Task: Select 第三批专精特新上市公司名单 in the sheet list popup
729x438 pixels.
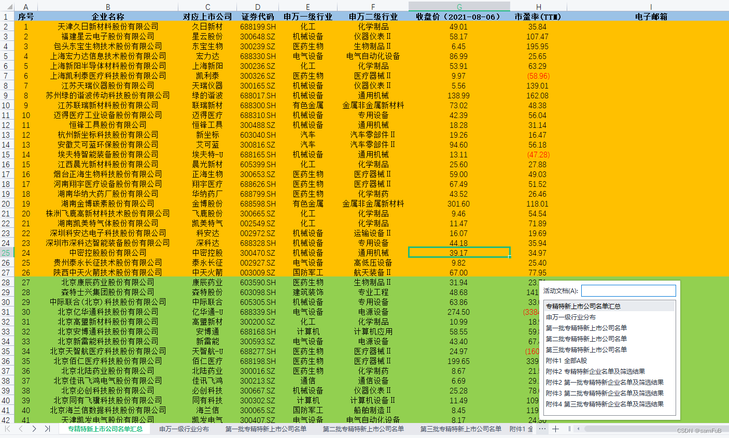Action: coord(609,349)
